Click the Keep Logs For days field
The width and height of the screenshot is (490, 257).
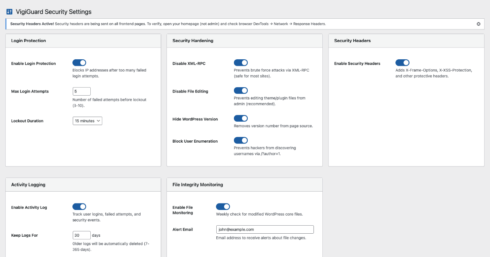[82, 235]
